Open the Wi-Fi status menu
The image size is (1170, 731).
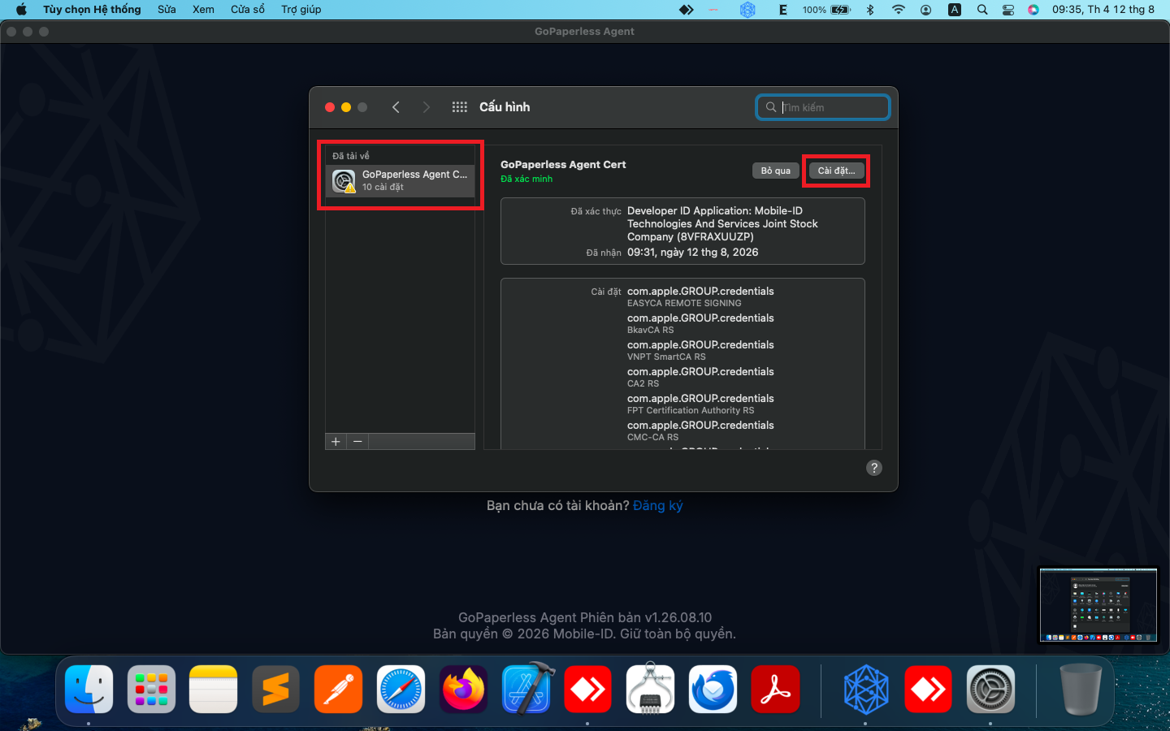click(898, 10)
